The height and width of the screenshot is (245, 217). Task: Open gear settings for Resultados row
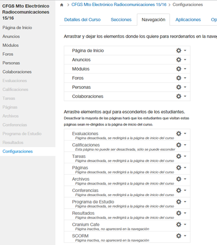[179, 213]
